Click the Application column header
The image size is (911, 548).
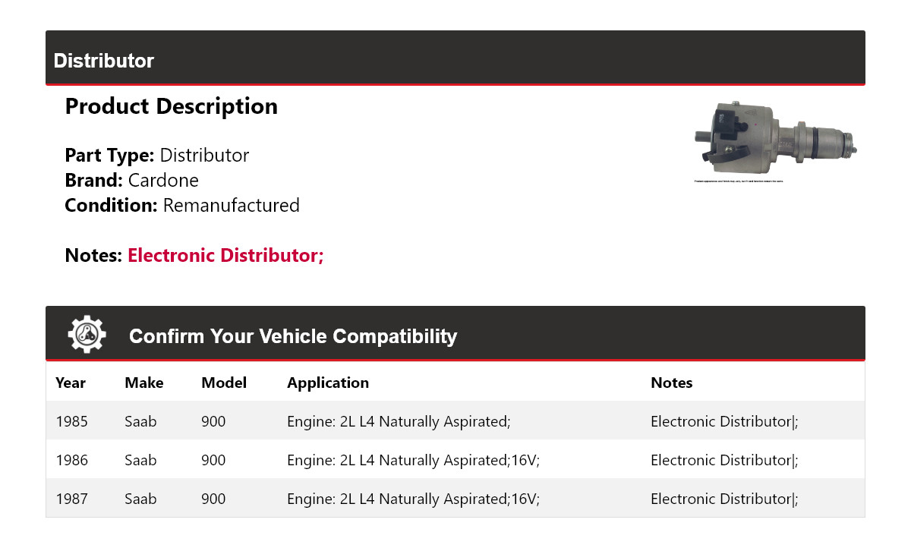point(328,383)
